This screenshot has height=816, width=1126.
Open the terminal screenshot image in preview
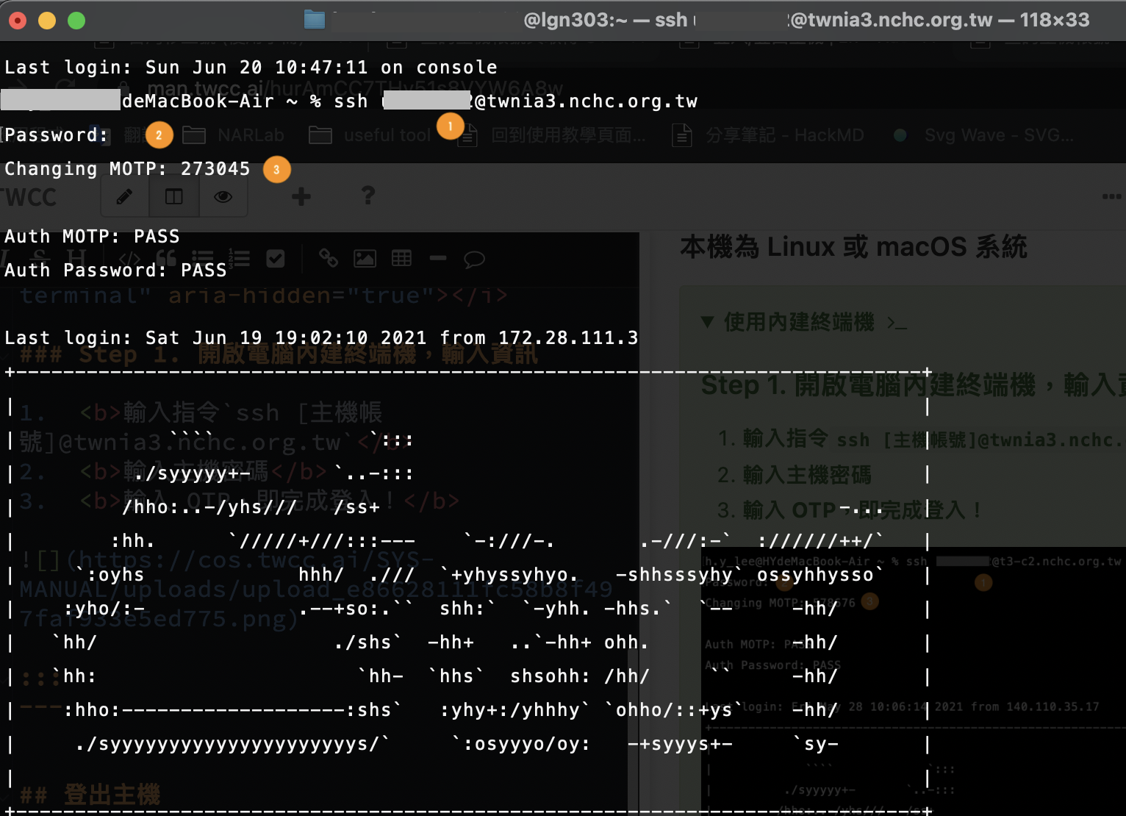[914, 681]
